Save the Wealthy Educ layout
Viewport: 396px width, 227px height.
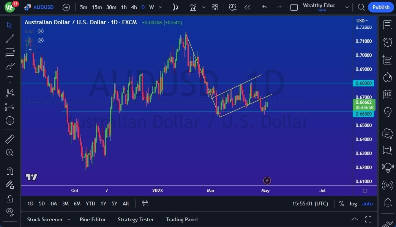click(322, 10)
